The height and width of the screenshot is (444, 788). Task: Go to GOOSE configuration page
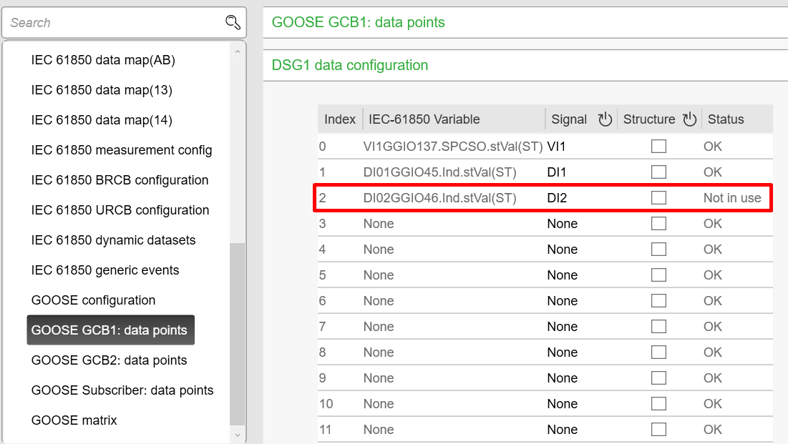[x=93, y=300]
